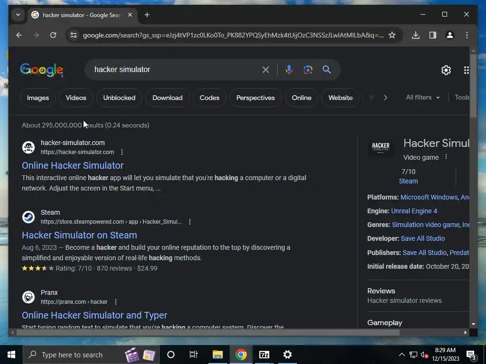Open Save All Studio developer link
This screenshot has width=486, height=364.
click(x=423, y=238)
